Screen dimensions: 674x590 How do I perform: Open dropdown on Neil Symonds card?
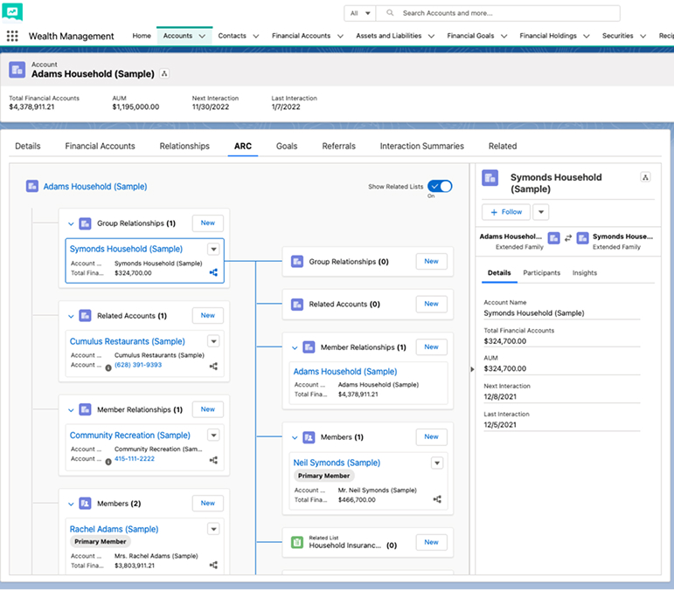coord(437,463)
